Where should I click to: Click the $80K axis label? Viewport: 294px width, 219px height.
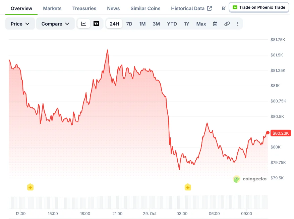pyautogui.click(x=276, y=147)
